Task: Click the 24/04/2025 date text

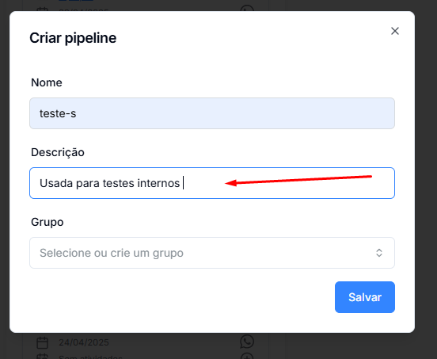Action: pos(84,342)
